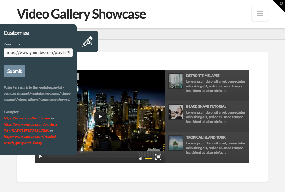Select the Tropical Island Tour thumbnail
The height and width of the screenshot is (192, 285).
[x=176, y=143]
